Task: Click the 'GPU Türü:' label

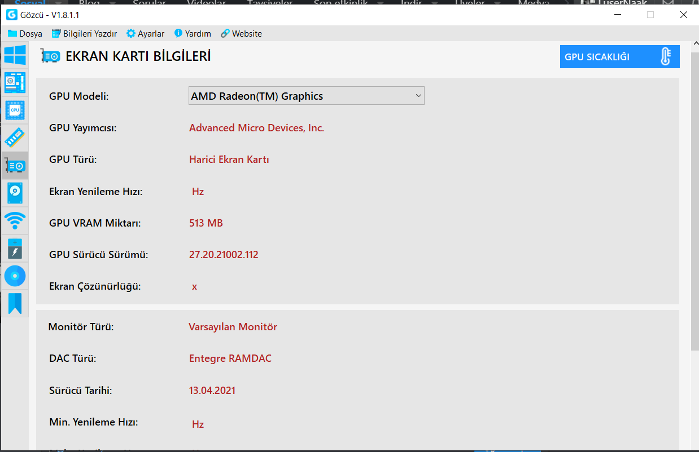Action: pyautogui.click(x=73, y=159)
